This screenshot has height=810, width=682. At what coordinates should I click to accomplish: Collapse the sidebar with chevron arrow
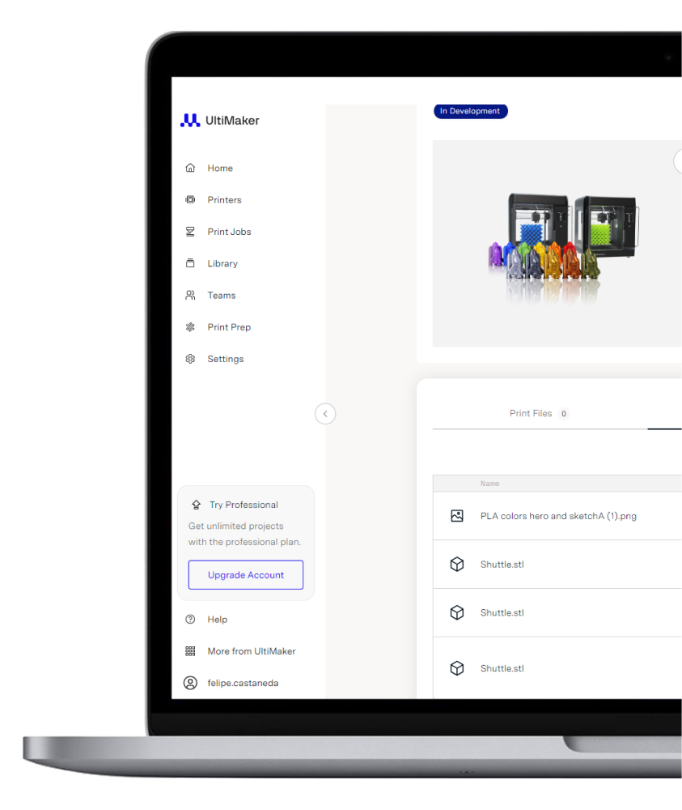[x=325, y=414]
